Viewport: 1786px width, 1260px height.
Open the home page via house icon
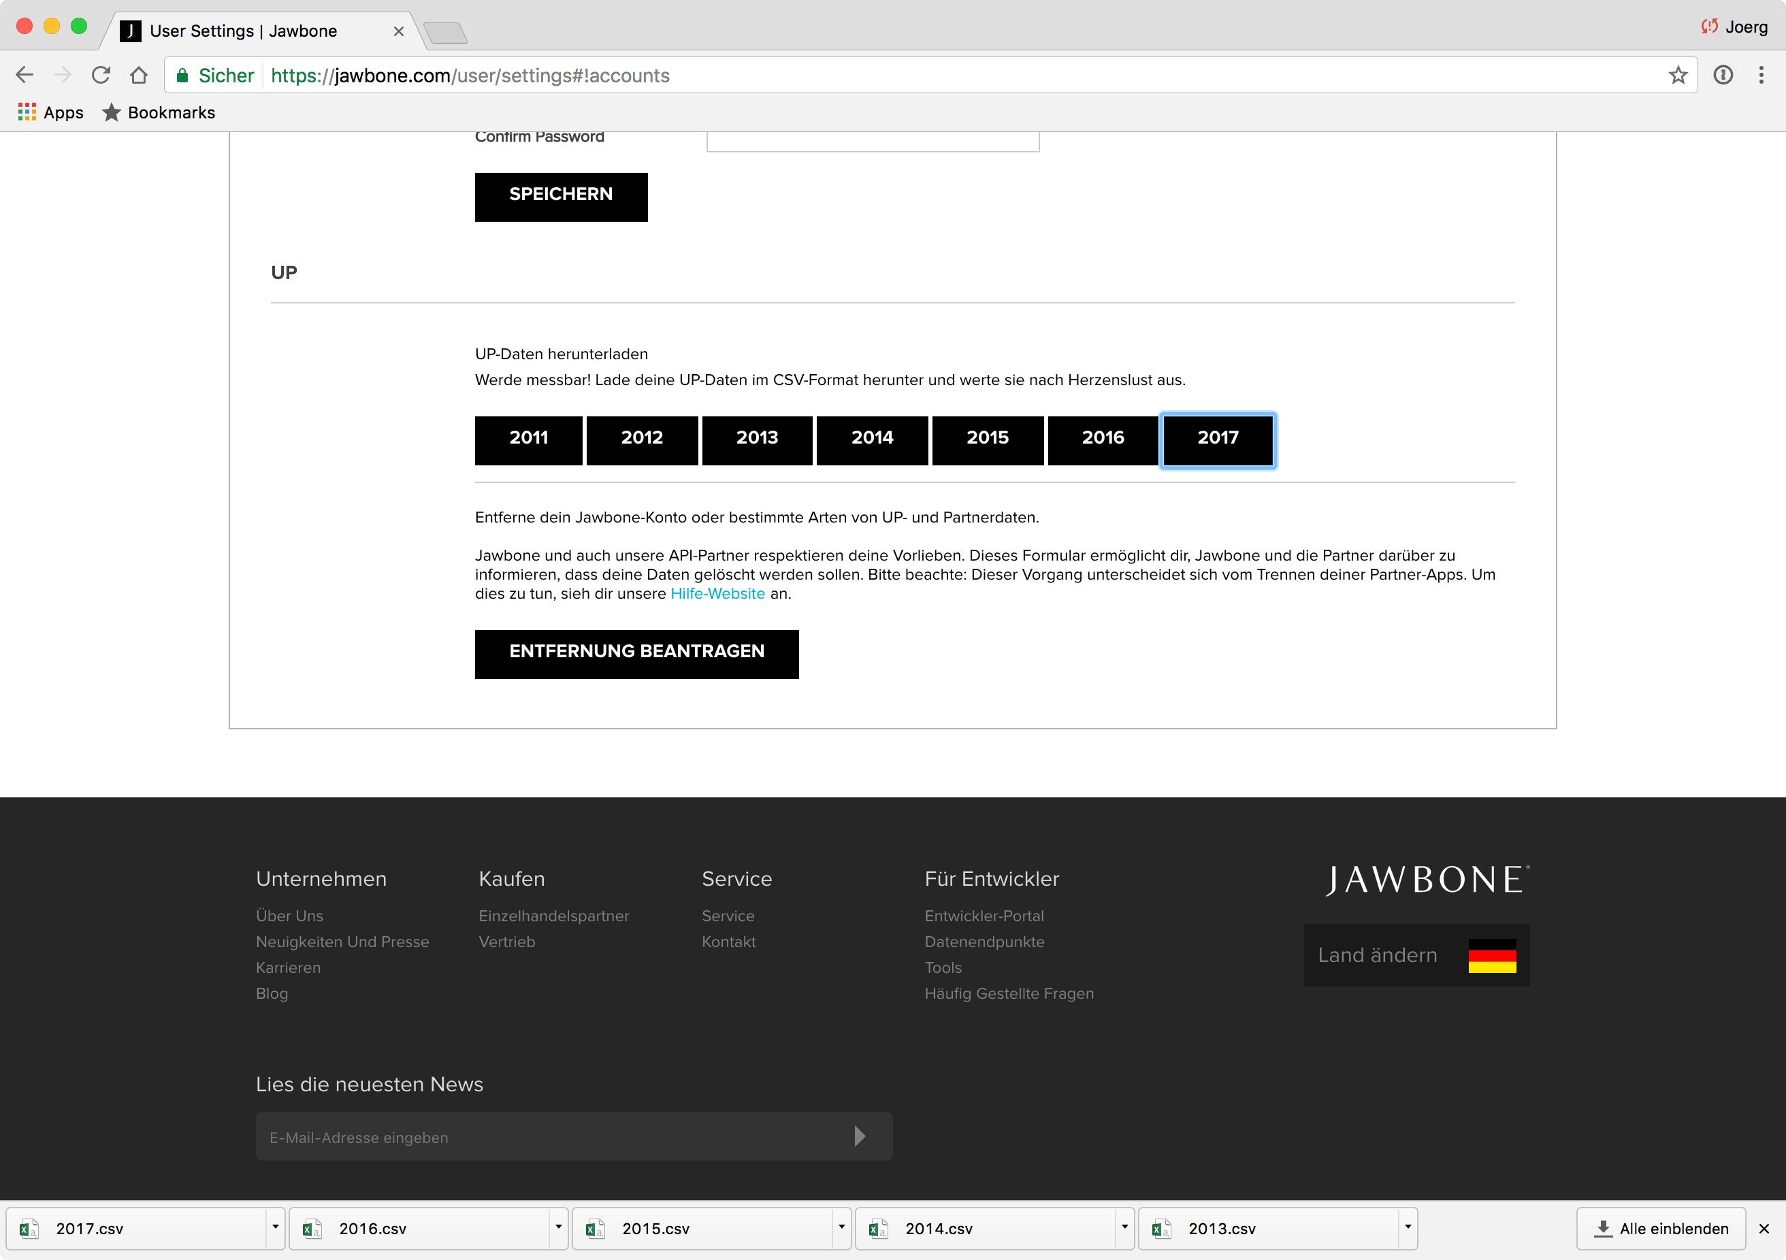click(x=138, y=76)
